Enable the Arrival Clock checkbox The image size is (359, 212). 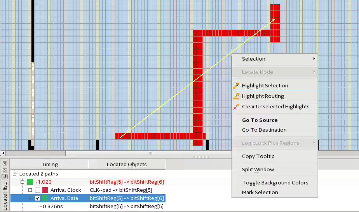(x=38, y=190)
